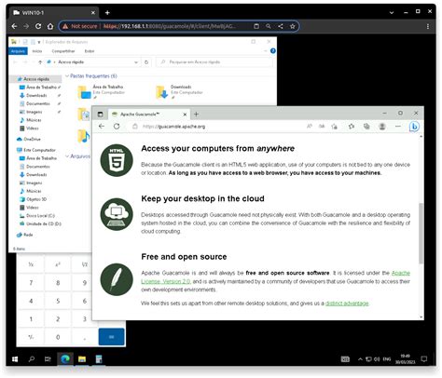Open the Músicas folder icon tile
The height and width of the screenshot is (378, 442).
84,136
